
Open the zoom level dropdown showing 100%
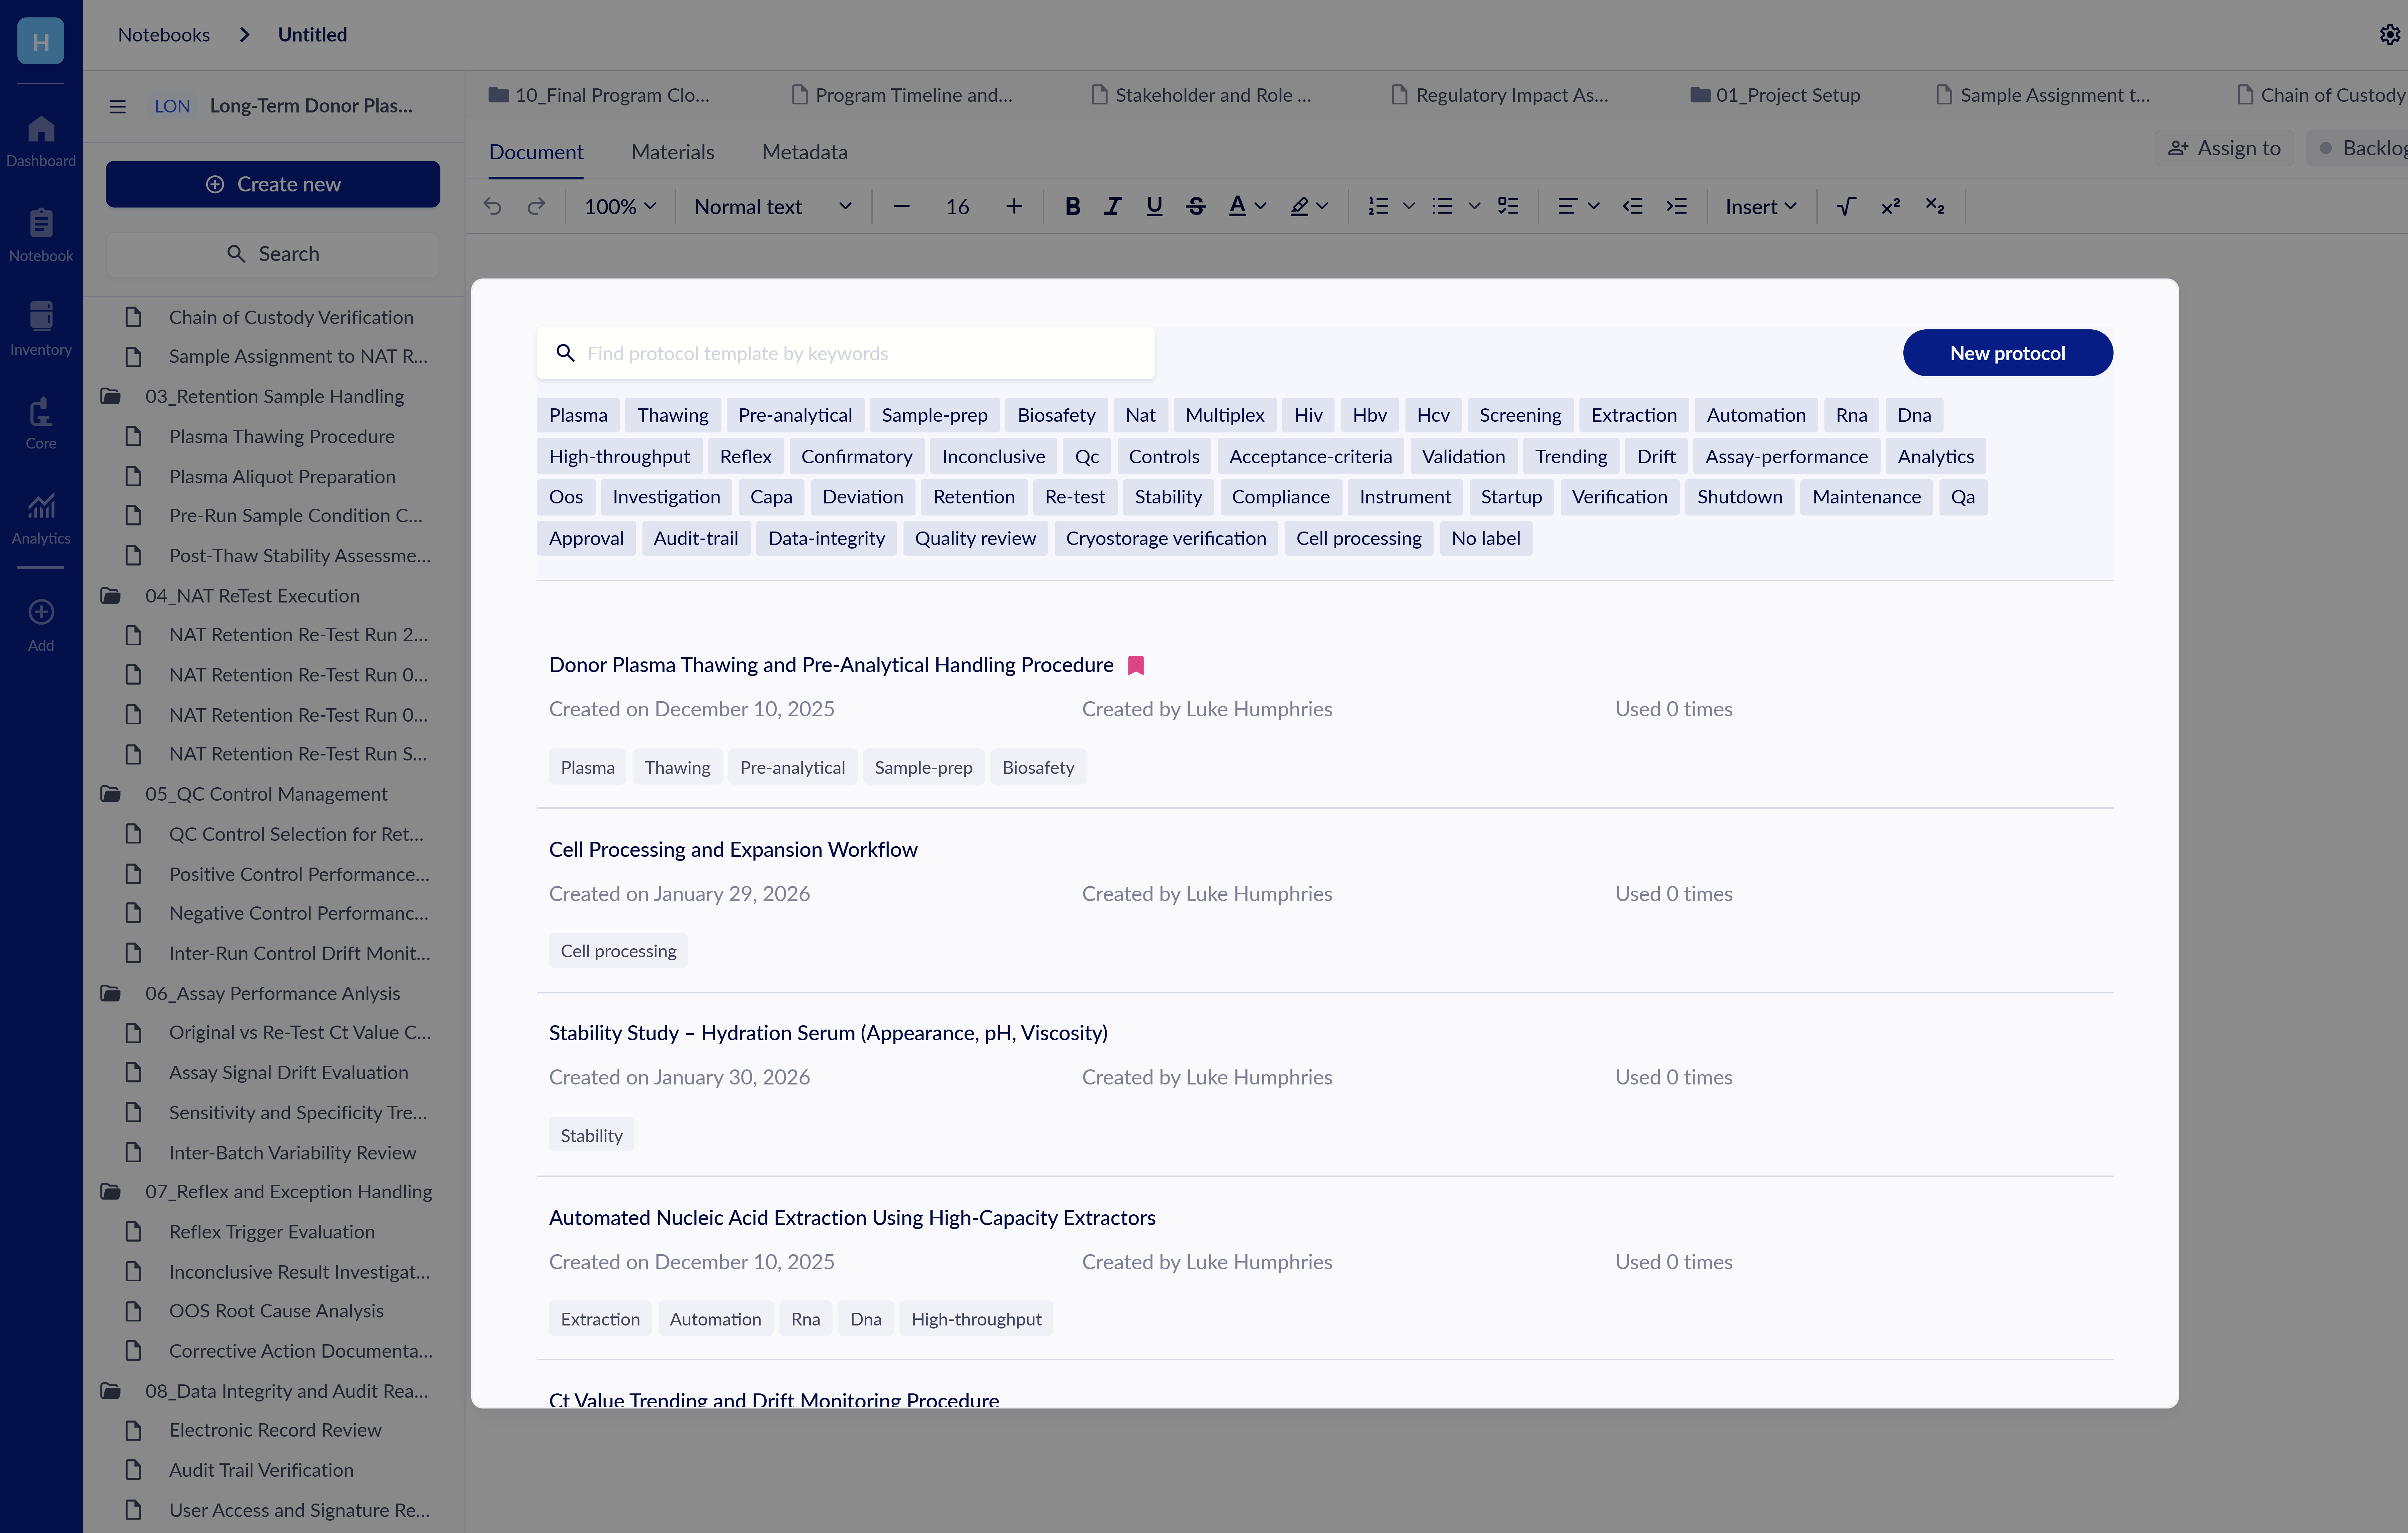coord(618,206)
